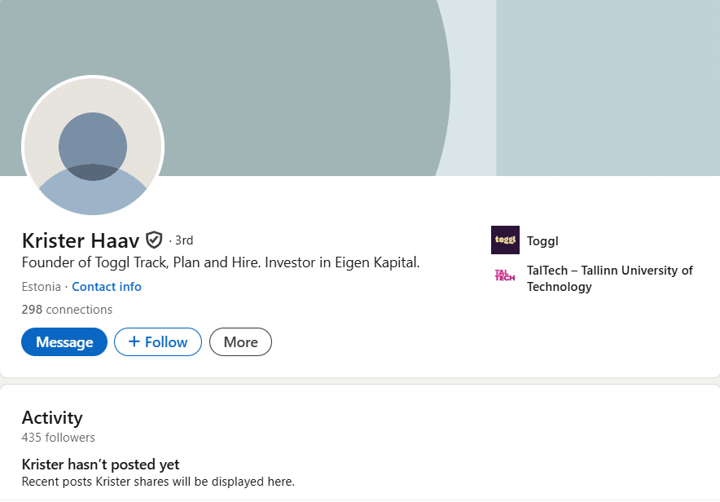Open the More actions menu
720x502 pixels.
point(240,342)
